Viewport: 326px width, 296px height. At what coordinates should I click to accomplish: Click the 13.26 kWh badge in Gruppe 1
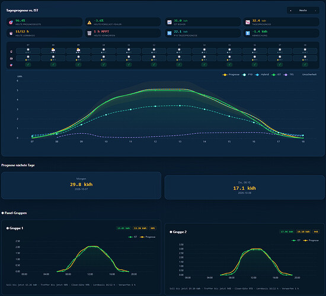[140, 228]
